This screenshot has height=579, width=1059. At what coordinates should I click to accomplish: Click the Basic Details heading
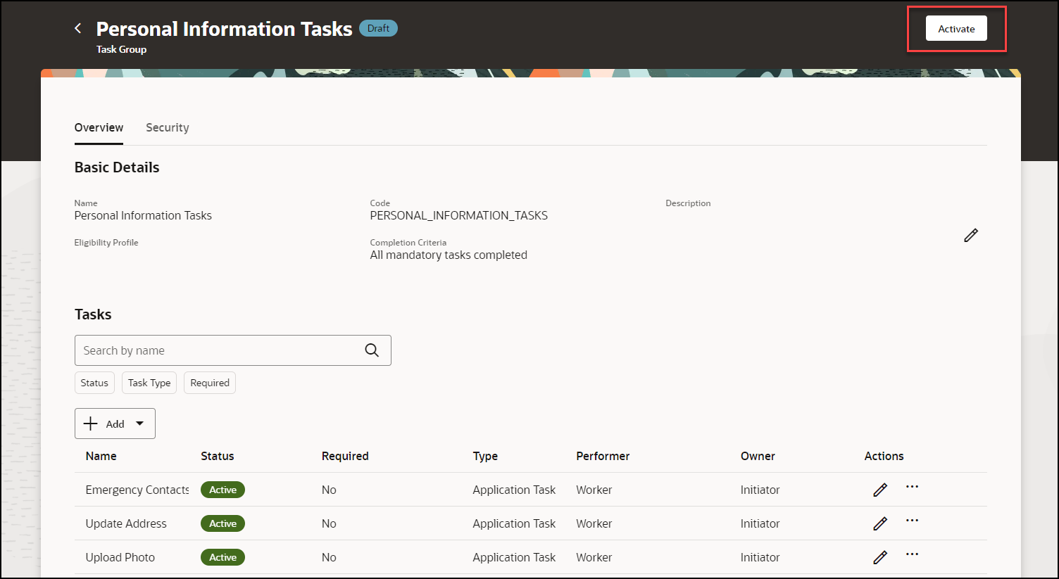117,167
